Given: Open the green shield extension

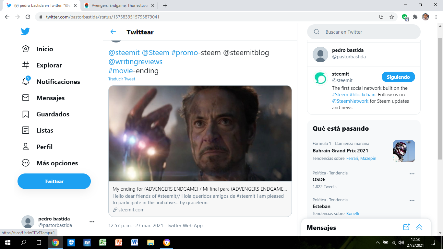Looking at the screenshot, I should [405, 17].
